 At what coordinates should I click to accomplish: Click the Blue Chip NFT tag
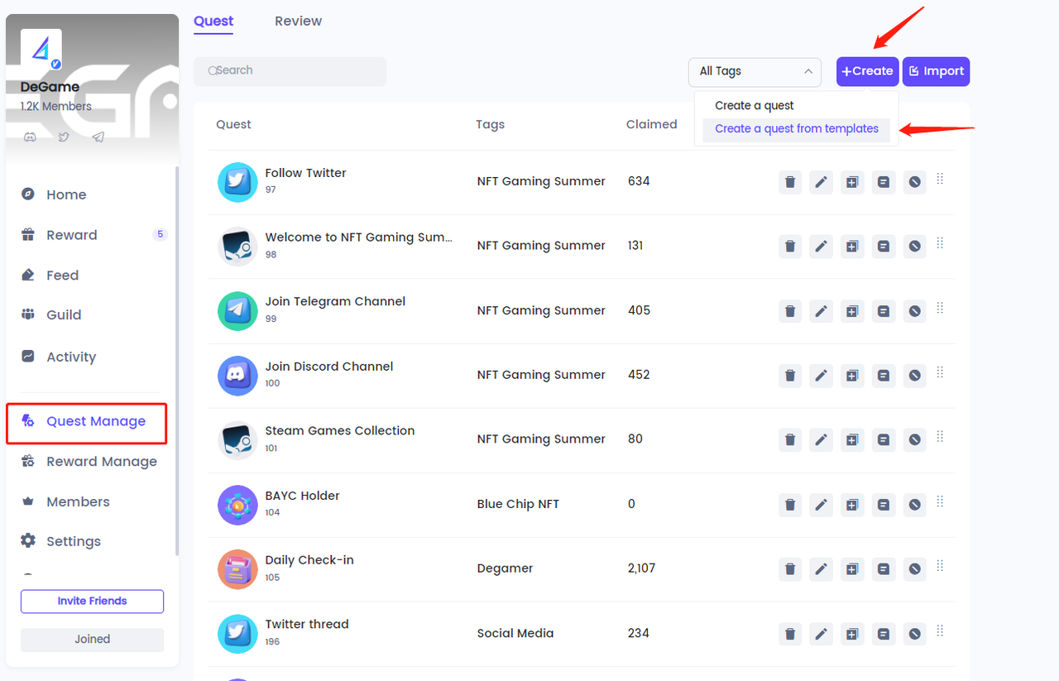(518, 504)
